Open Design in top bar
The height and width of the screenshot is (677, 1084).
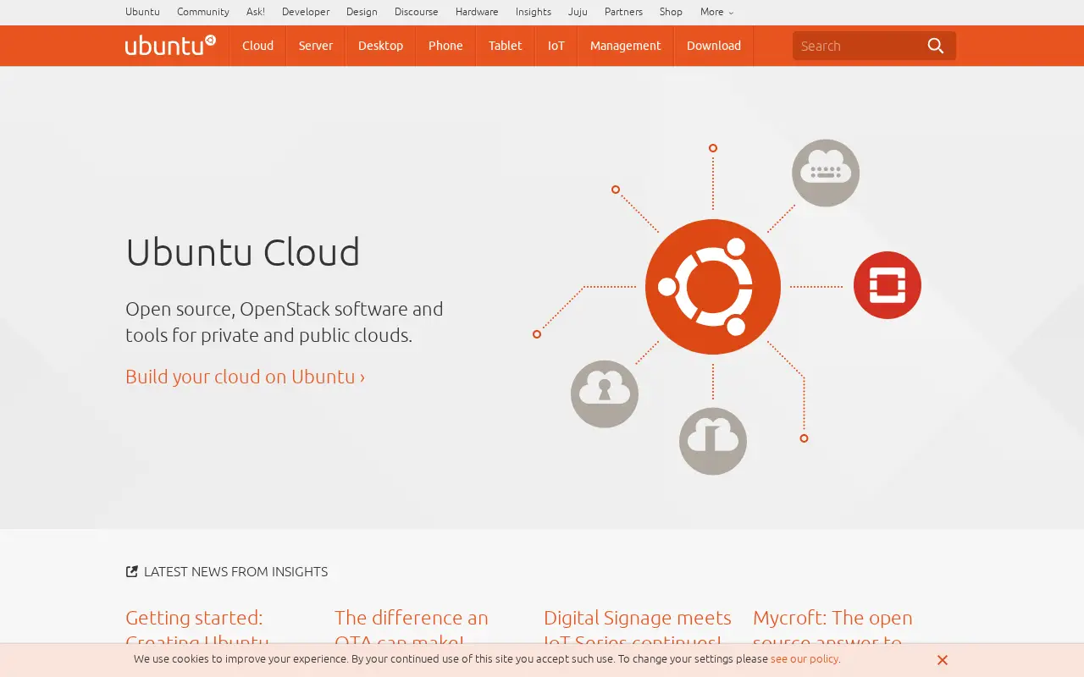(x=362, y=12)
